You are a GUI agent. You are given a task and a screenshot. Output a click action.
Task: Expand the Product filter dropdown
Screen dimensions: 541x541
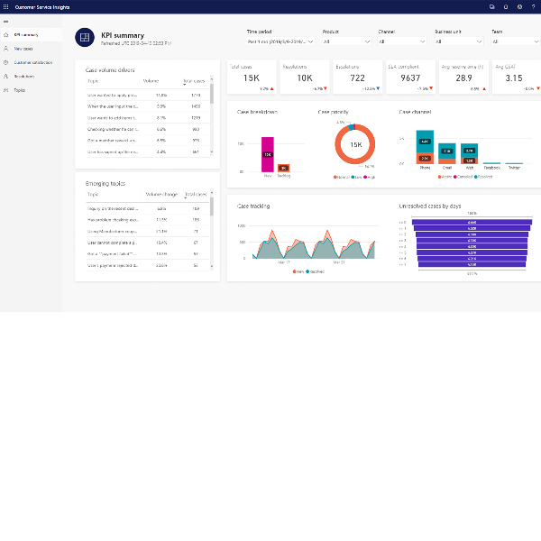pyautogui.click(x=346, y=41)
